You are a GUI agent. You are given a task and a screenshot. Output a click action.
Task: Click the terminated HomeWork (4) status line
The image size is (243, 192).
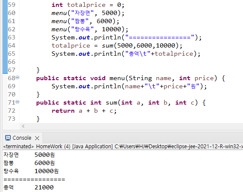click(123, 147)
